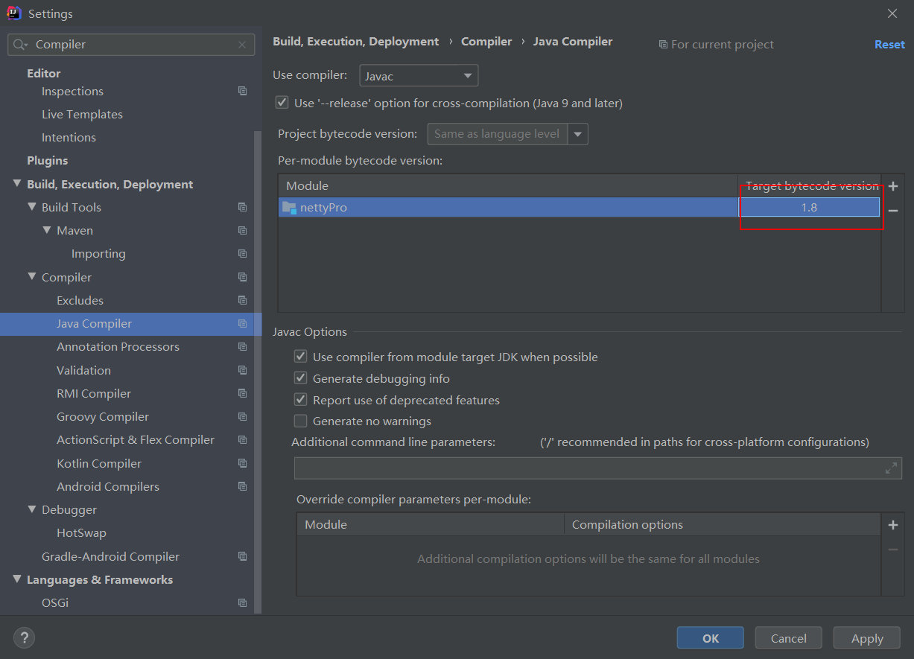Clear the Compiler search field text
The height and width of the screenshot is (659, 914).
click(x=242, y=45)
